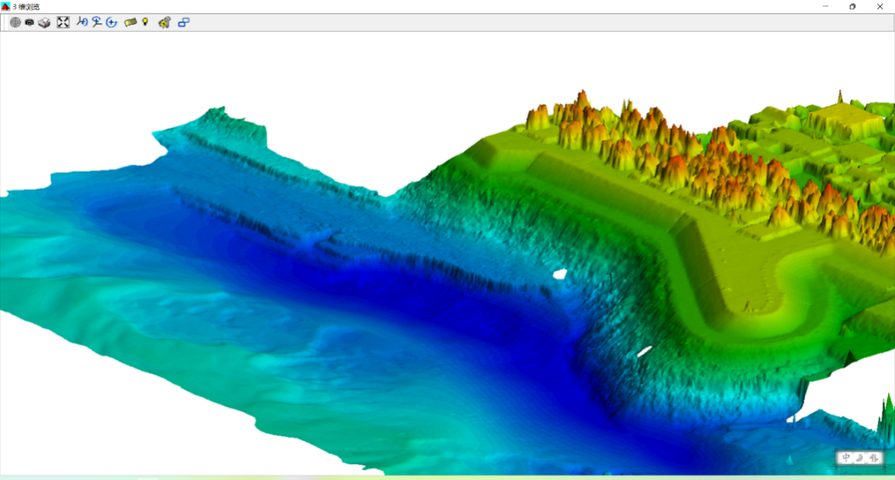895x480 pixels.
Task: Minimize the 3维浏览 window
Action: pyautogui.click(x=826, y=6)
